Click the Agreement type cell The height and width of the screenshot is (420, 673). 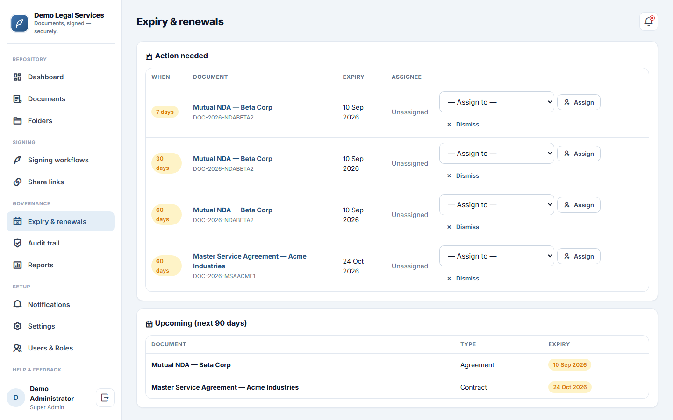(477, 365)
